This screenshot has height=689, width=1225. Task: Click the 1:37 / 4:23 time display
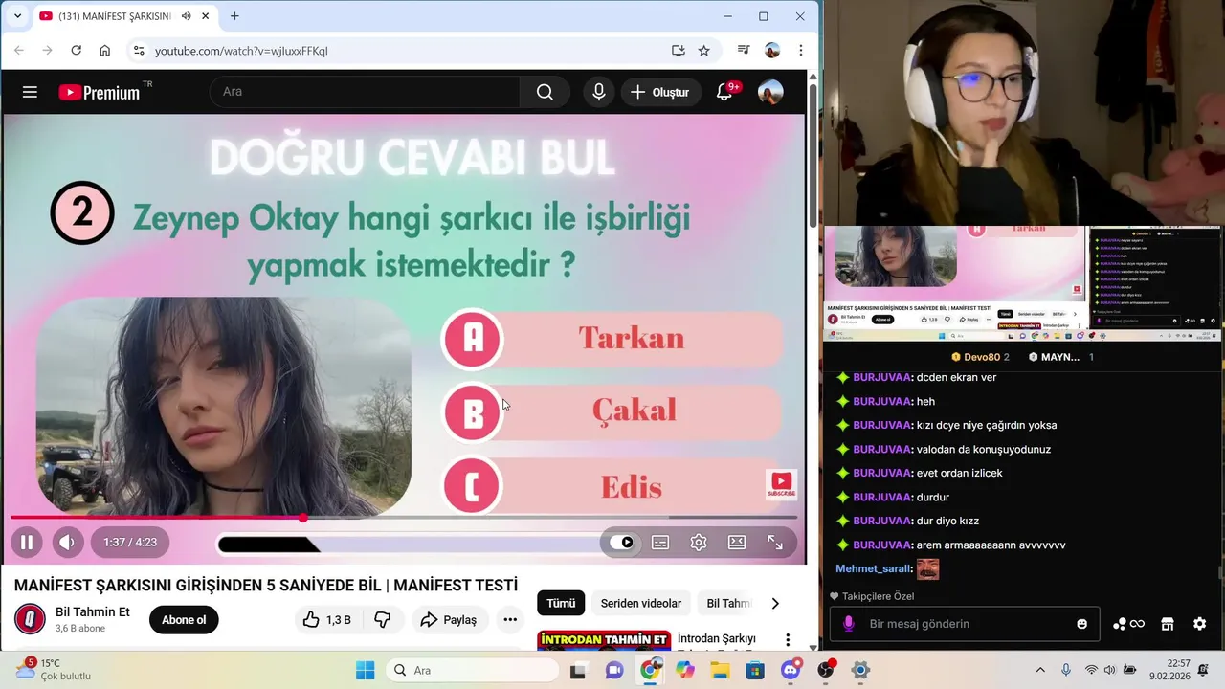pyautogui.click(x=130, y=543)
